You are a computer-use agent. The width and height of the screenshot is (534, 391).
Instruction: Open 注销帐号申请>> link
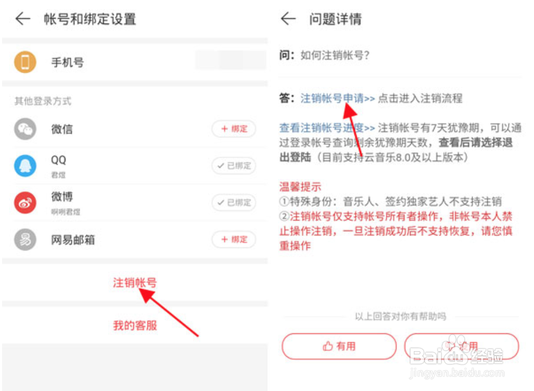pos(337,98)
